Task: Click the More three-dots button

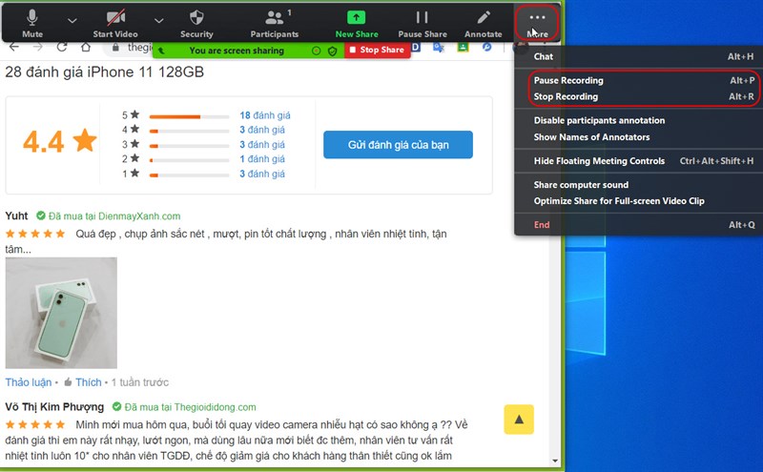Action: (x=537, y=23)
